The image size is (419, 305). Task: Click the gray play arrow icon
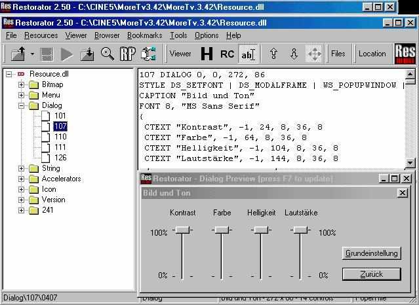click(66, 54)
